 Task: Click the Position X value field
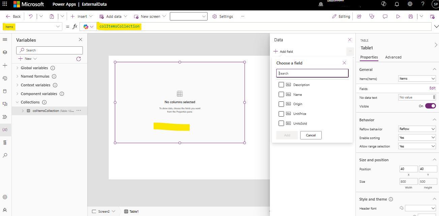pos(408,169)
